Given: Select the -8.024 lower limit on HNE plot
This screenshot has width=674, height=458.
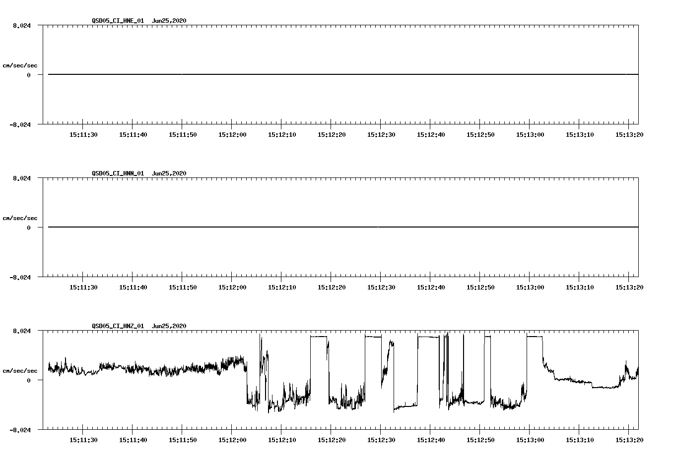Looking at the screenshot, I should (20, 125).
